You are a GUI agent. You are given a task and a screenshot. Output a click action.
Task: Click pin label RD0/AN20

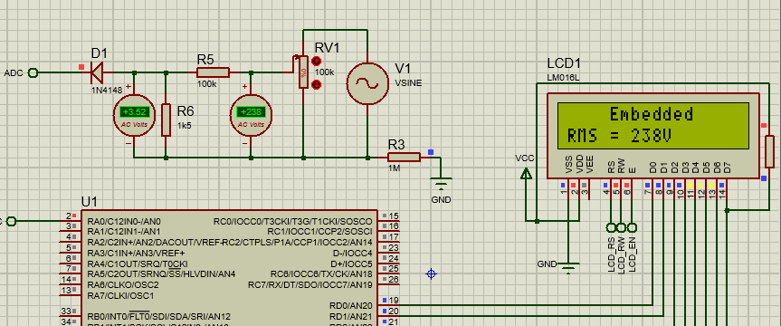point(351,305)
